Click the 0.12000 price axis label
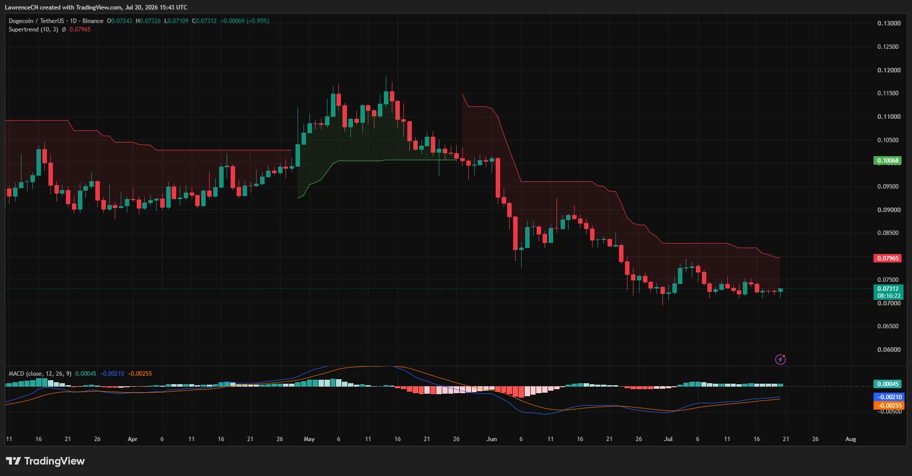 (x=889, y=70)
